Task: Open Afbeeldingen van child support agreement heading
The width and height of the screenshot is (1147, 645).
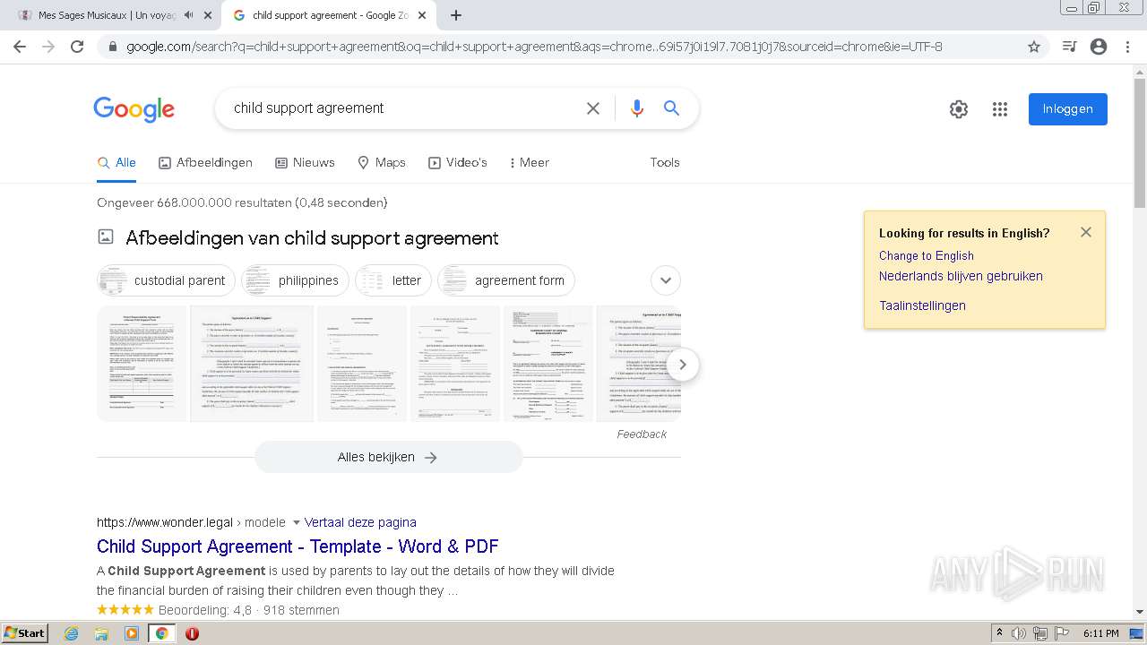Action: click(x=312, y=238)
